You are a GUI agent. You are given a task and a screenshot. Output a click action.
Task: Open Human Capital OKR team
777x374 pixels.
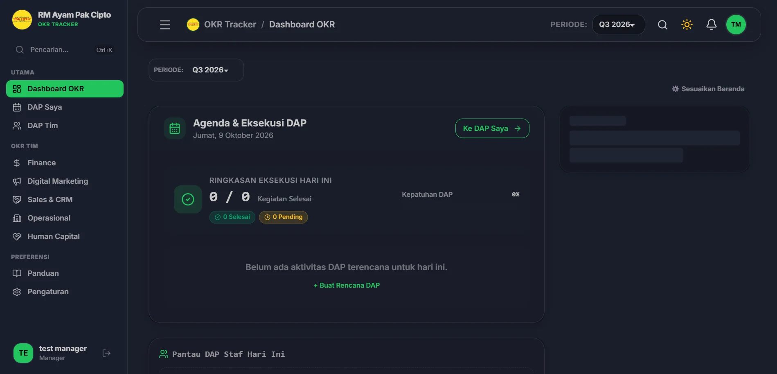(65, 237)
